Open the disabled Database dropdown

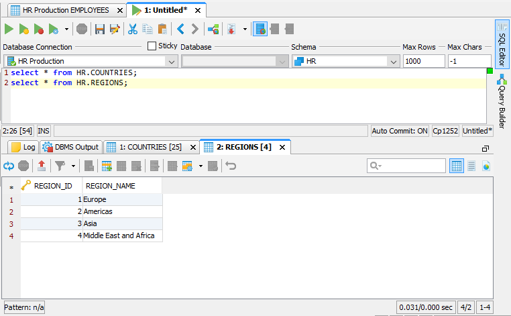(282, 62)
